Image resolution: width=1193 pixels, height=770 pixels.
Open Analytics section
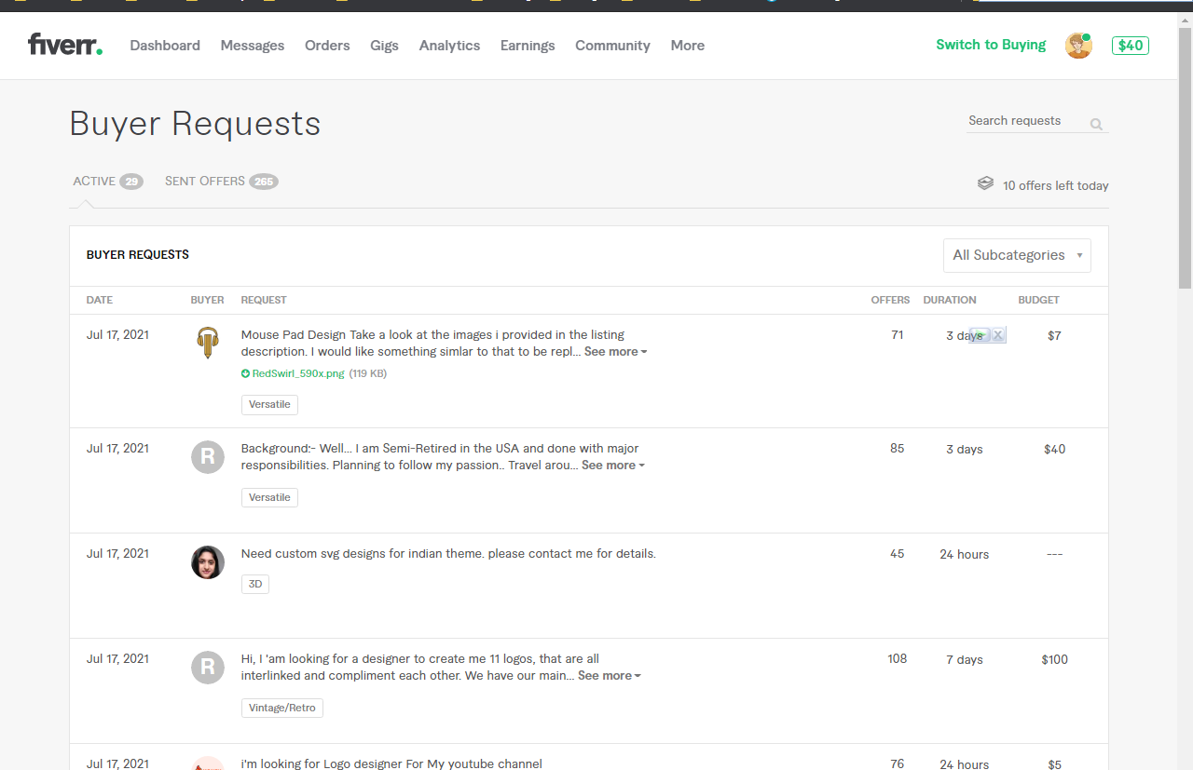tap(449, 46)
